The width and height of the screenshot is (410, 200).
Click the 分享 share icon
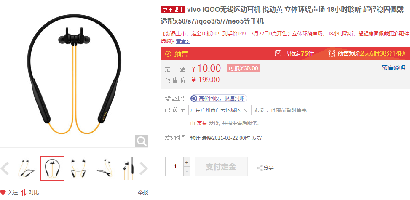pyautogui.click(x=260, y=168)
